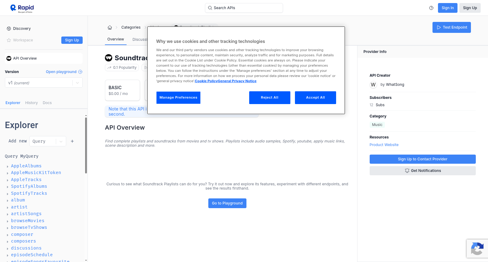Expand the artist tree node
This screenshot has height=262, width=488.
[8, 208]
